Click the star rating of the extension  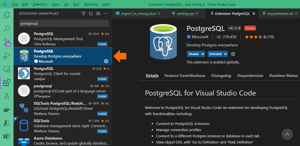256,37
